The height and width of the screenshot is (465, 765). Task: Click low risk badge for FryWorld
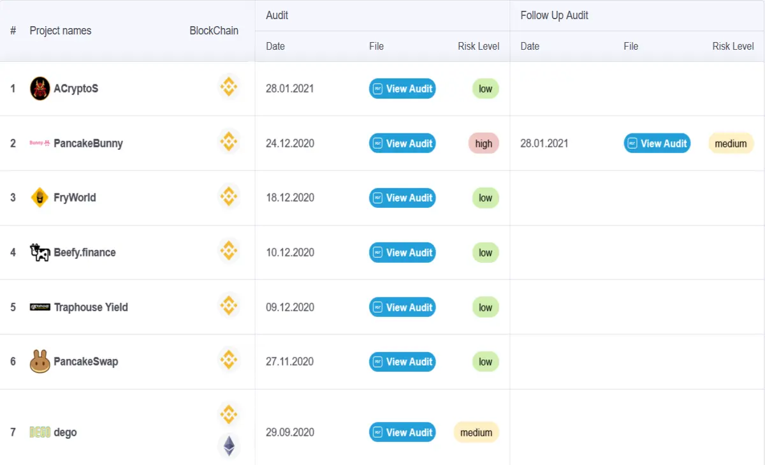pos(485,198)
